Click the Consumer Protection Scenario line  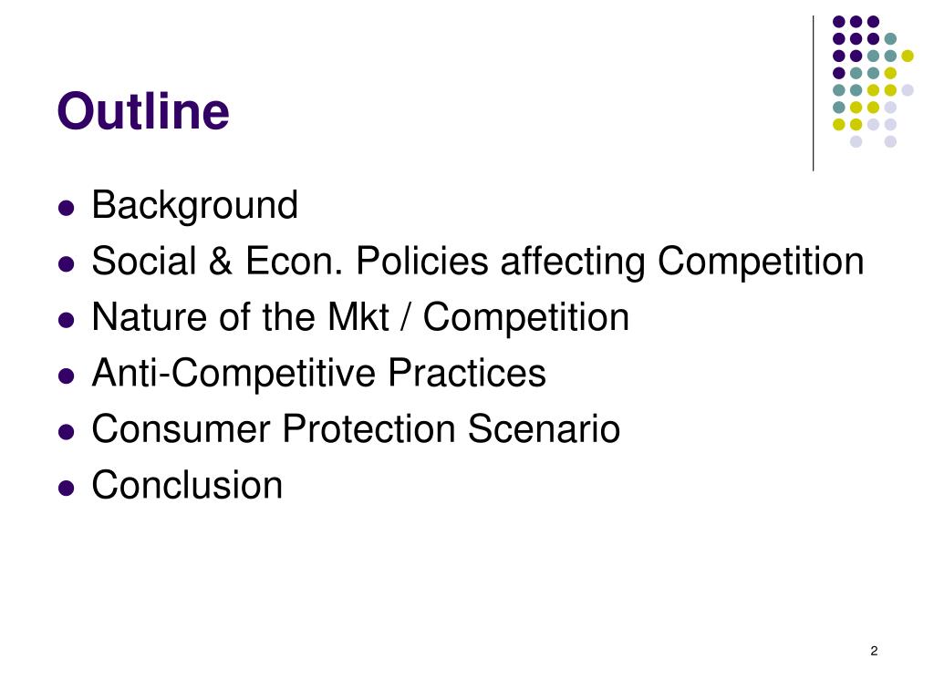pos(357,429)
